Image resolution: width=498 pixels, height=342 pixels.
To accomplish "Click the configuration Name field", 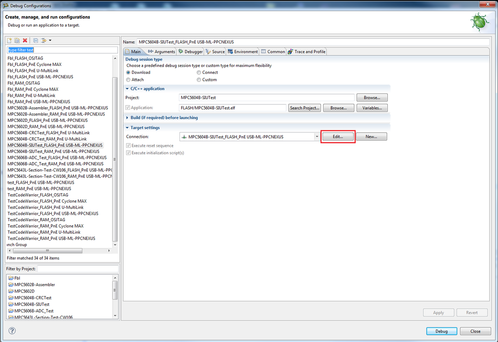I will (313, 42).
